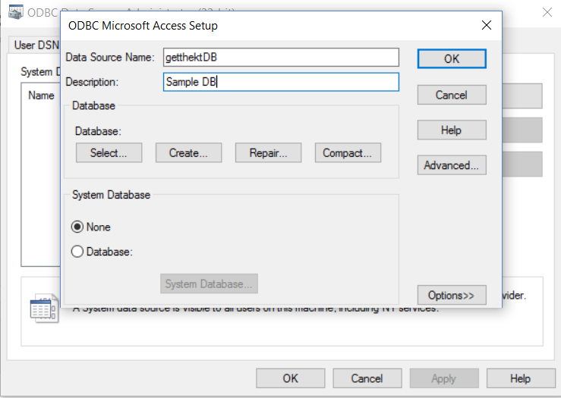Click the ODBC Administrator title bar icon
This screenshot has height=398, width=561.
[x=14, y=11]
